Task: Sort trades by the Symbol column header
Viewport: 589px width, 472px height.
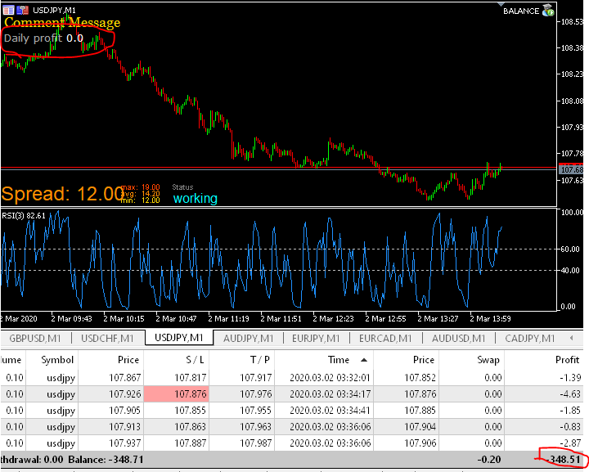Action: pos(52,360)
